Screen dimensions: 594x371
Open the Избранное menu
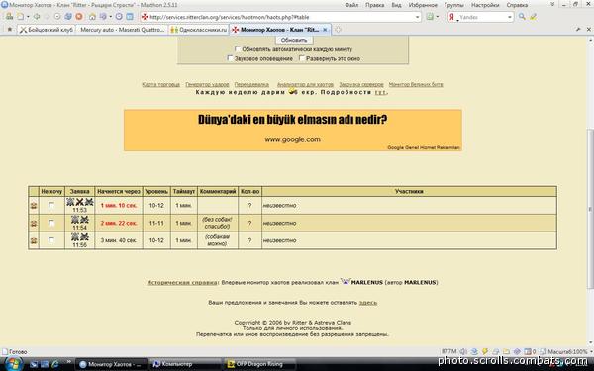coord(423,5)
